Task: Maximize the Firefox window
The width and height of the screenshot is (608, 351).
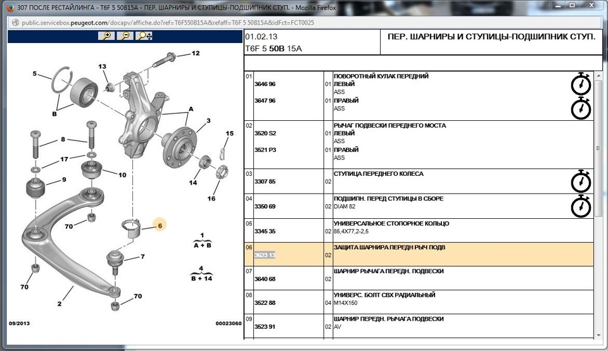Action: pyautogui.click(x=572, y=6)
